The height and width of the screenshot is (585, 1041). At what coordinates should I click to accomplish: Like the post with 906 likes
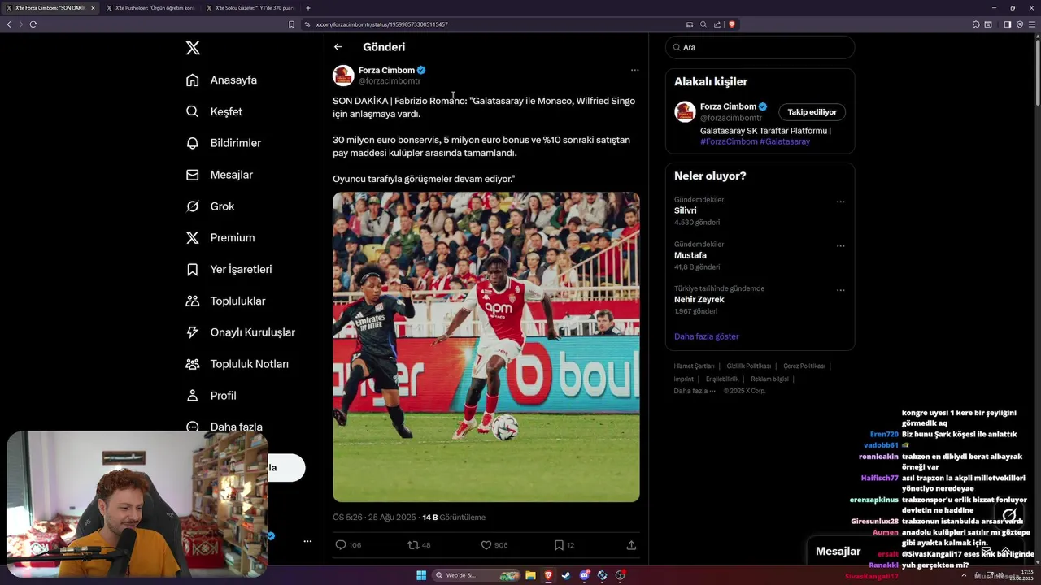point(486,545)
